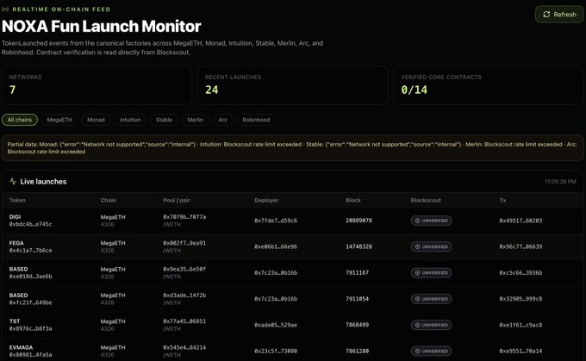This screenshot has width=586, height=361.
Task: Click pool address 0x545e4…84214
Action: click(x=184, y=347)
